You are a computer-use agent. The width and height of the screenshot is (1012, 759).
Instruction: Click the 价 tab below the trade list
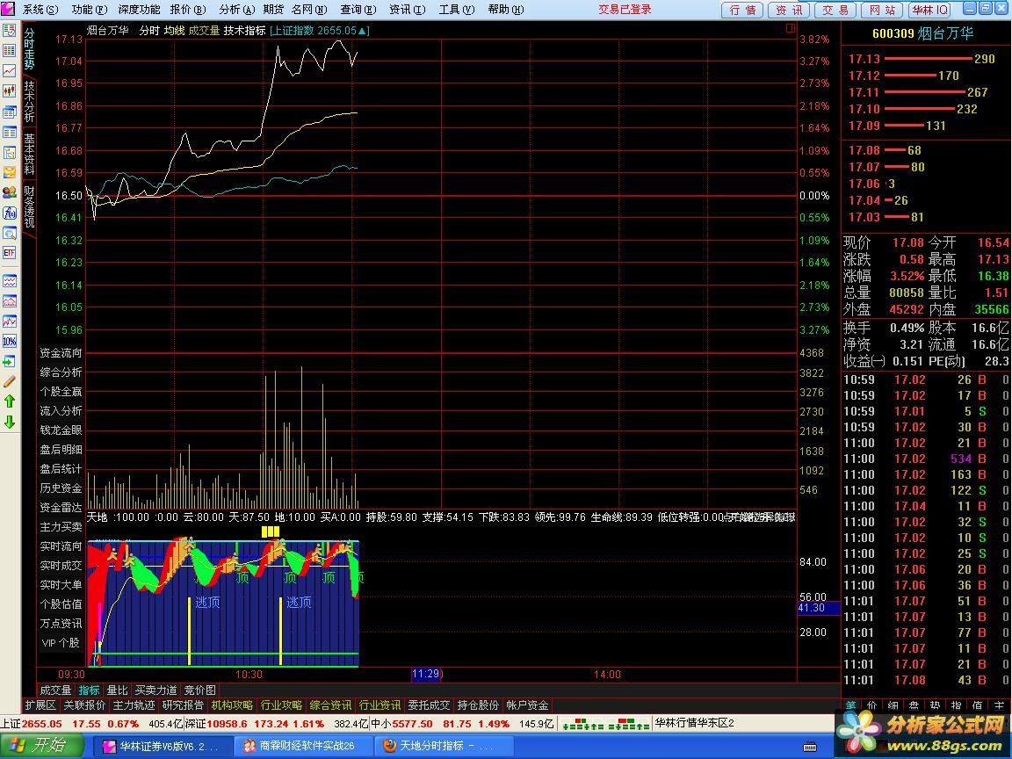point(872,705)
